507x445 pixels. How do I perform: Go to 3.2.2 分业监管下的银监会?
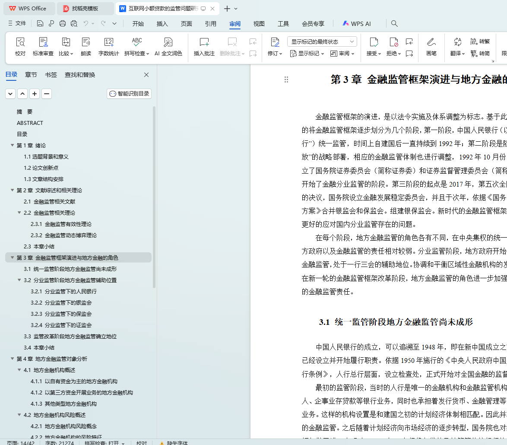coord(61,303)
